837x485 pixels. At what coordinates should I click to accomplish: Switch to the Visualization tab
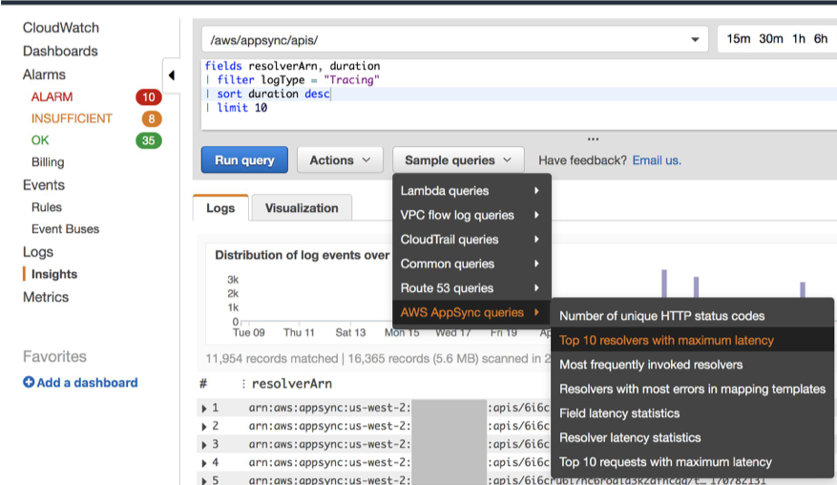click(x=302, y=208)
